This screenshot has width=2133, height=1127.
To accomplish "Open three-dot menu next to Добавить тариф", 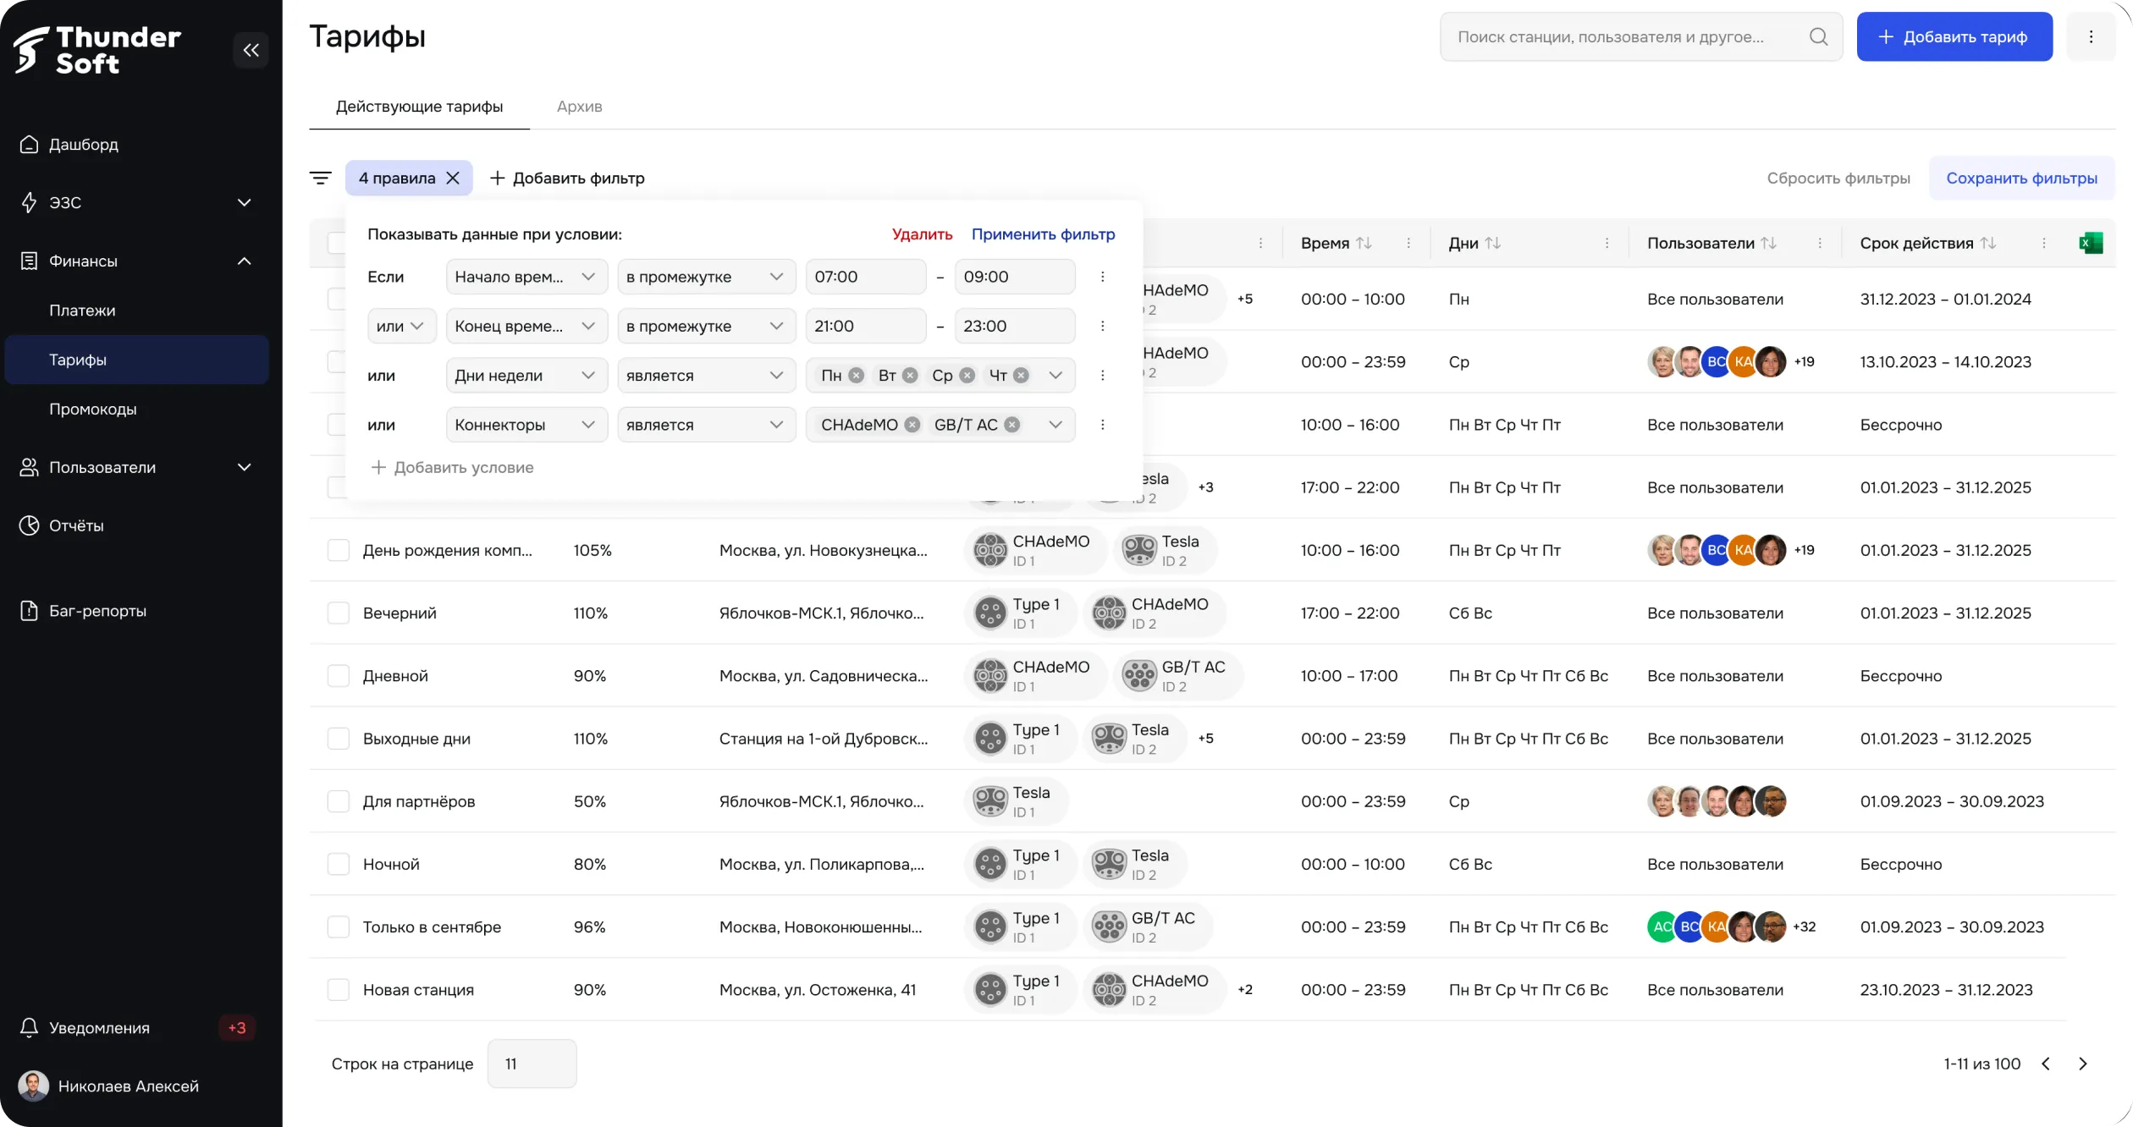I will pos(2090,37).
